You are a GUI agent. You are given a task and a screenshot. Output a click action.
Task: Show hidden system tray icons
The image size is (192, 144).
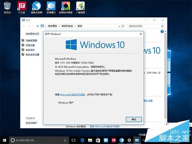click(143, 140)
